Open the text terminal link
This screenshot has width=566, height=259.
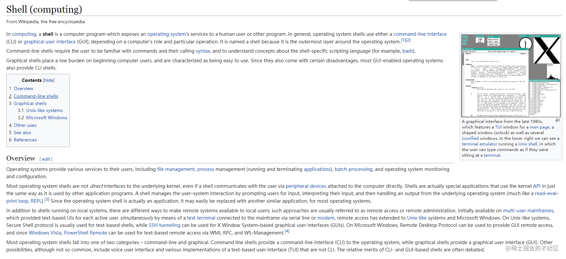[201, 218]
